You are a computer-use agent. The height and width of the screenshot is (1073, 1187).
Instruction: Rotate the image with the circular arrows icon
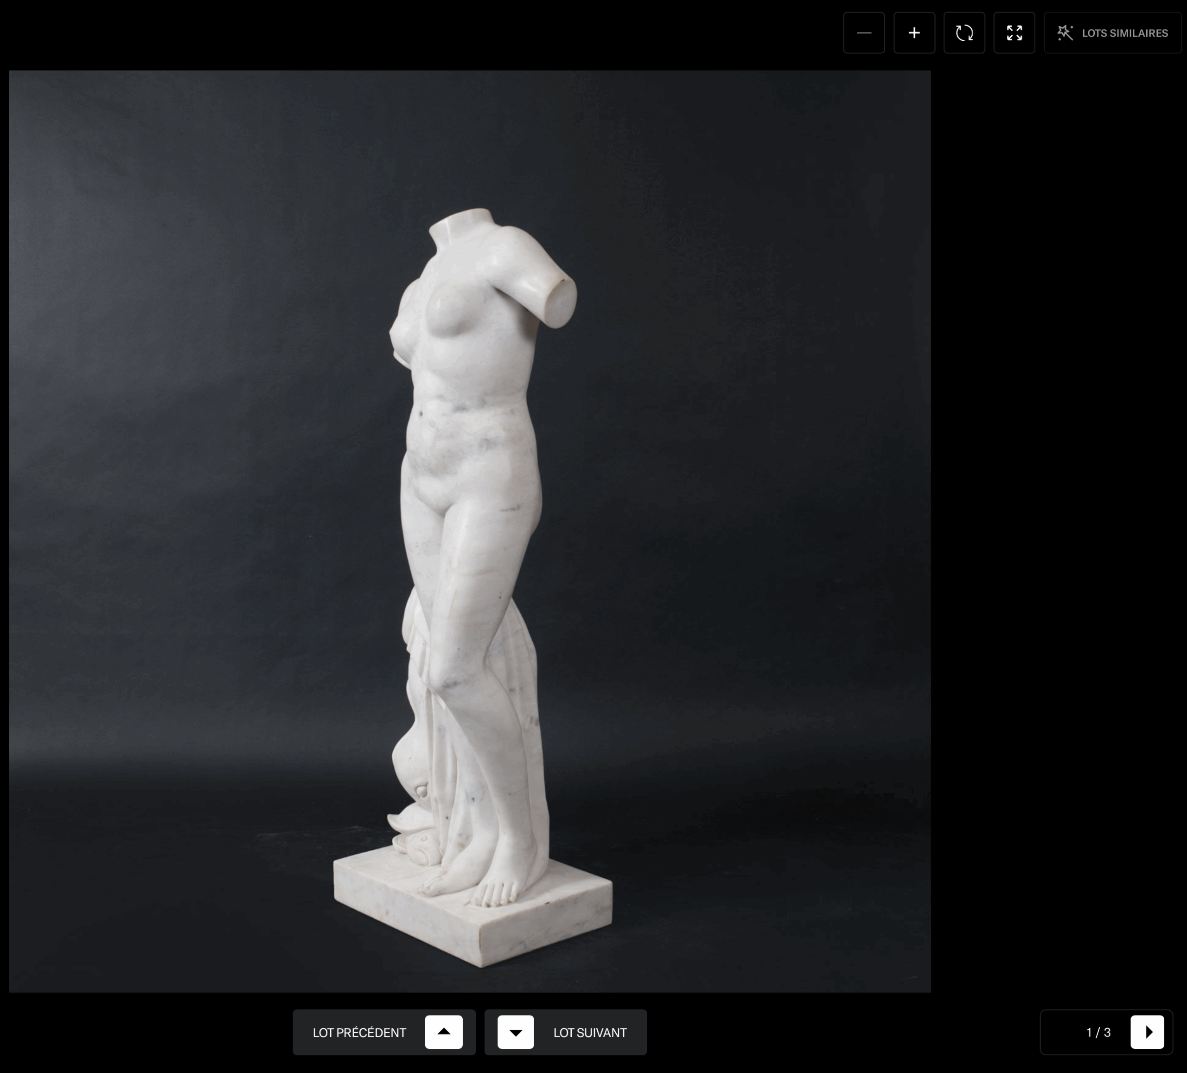[964, 33]
